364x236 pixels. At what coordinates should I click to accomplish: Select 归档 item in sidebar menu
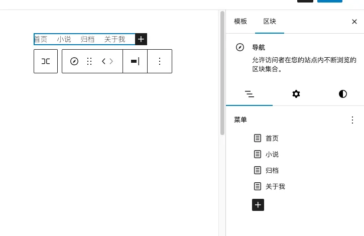(x=272, y=170)
